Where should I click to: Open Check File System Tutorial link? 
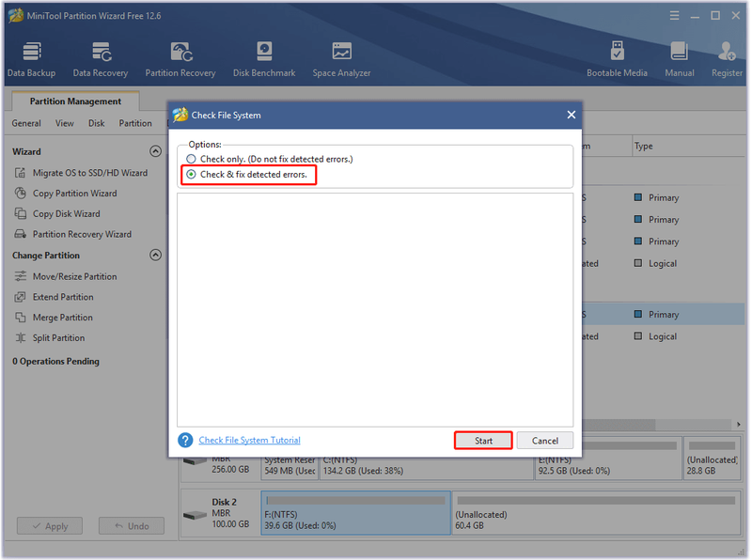(249, 440)
